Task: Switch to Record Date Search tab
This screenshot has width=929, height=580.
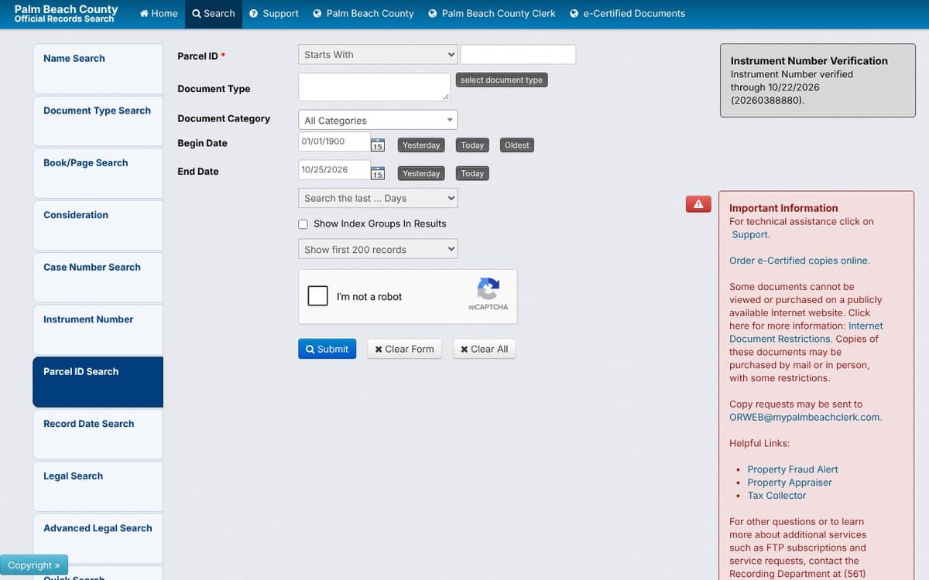Action: pyautogui.click(x=98, y=435)
